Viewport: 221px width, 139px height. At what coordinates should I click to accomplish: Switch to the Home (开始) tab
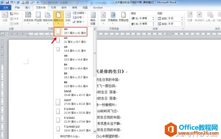[17, 8]
